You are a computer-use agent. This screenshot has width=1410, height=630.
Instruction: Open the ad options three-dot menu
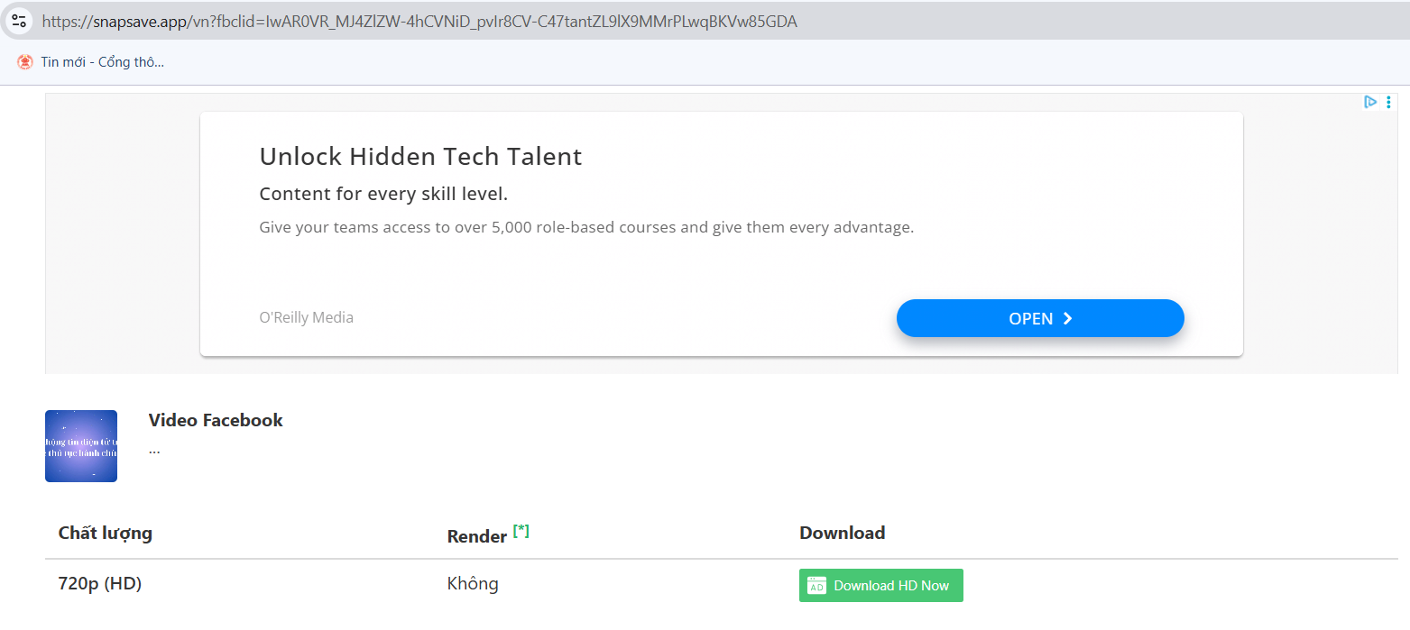click(x=1388, y=102)
